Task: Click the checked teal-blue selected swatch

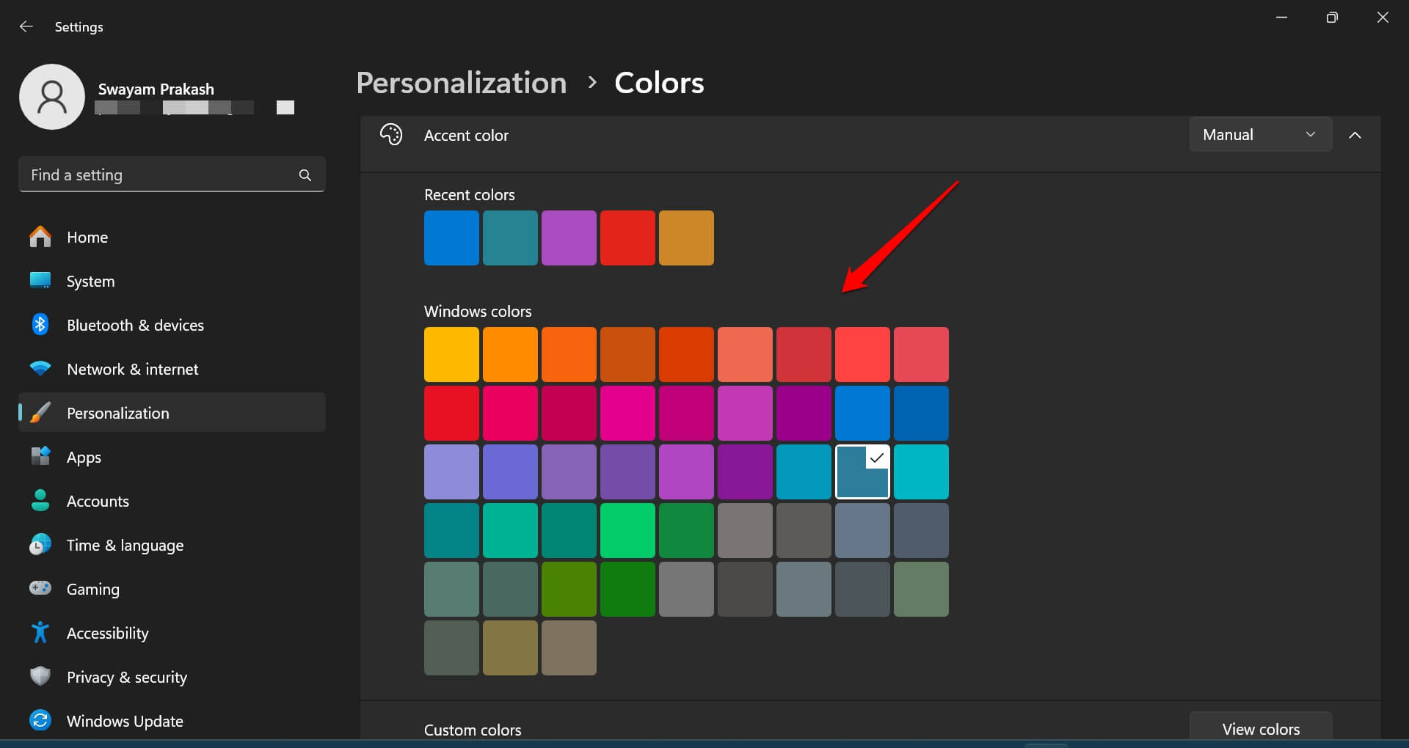Action: pyautogui.click(x=862, y=472)
